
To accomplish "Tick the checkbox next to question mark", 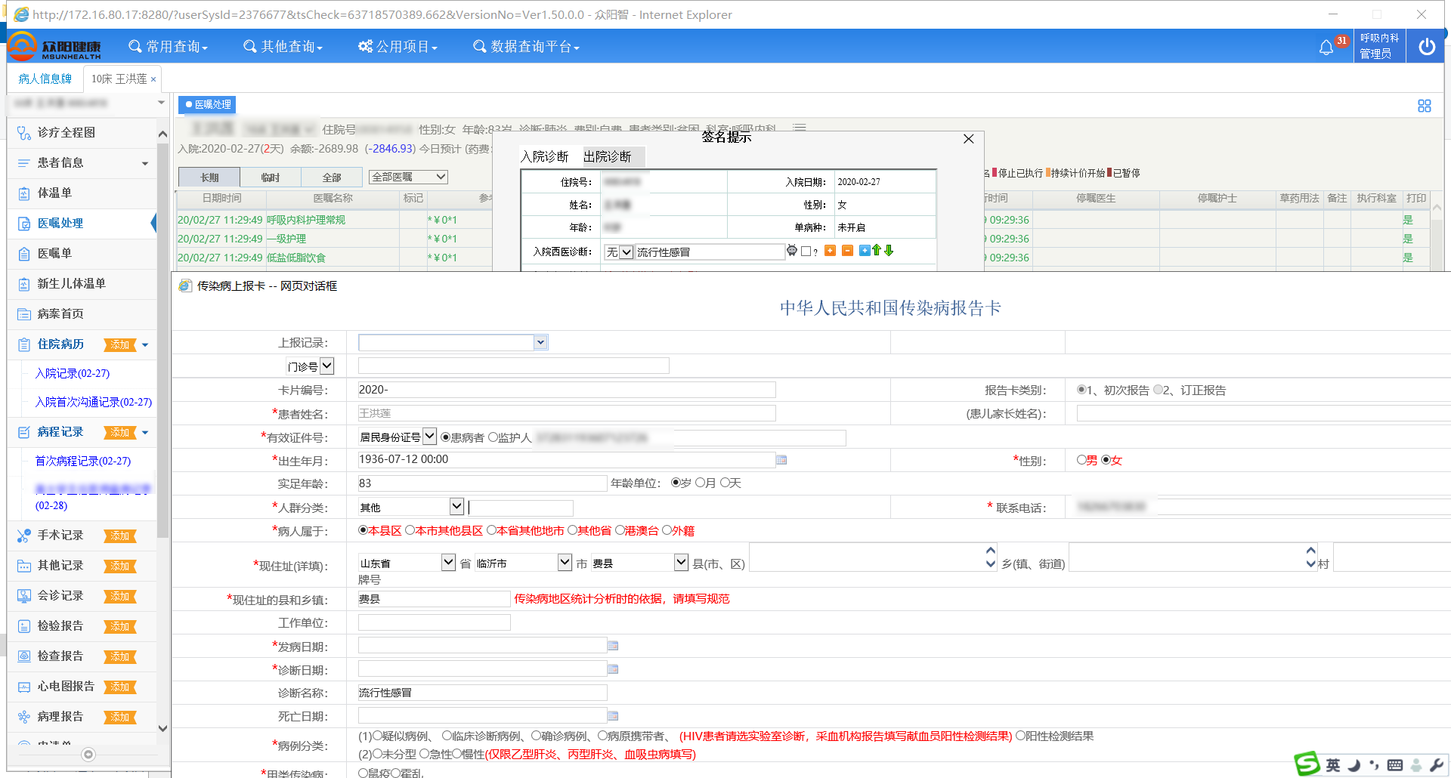I will tap(806, 252).
